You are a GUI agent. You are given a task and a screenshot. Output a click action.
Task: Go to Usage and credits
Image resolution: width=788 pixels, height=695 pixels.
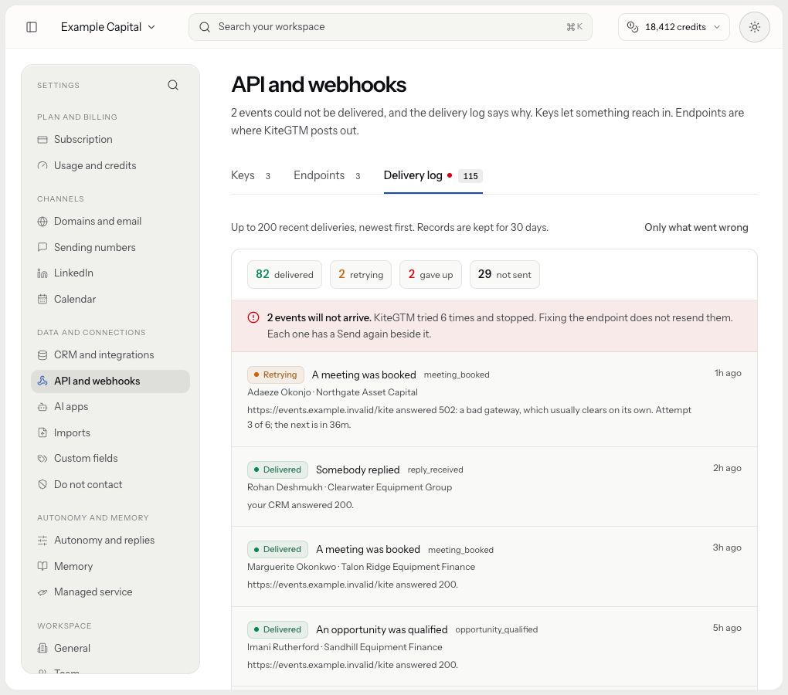point(110,166)
